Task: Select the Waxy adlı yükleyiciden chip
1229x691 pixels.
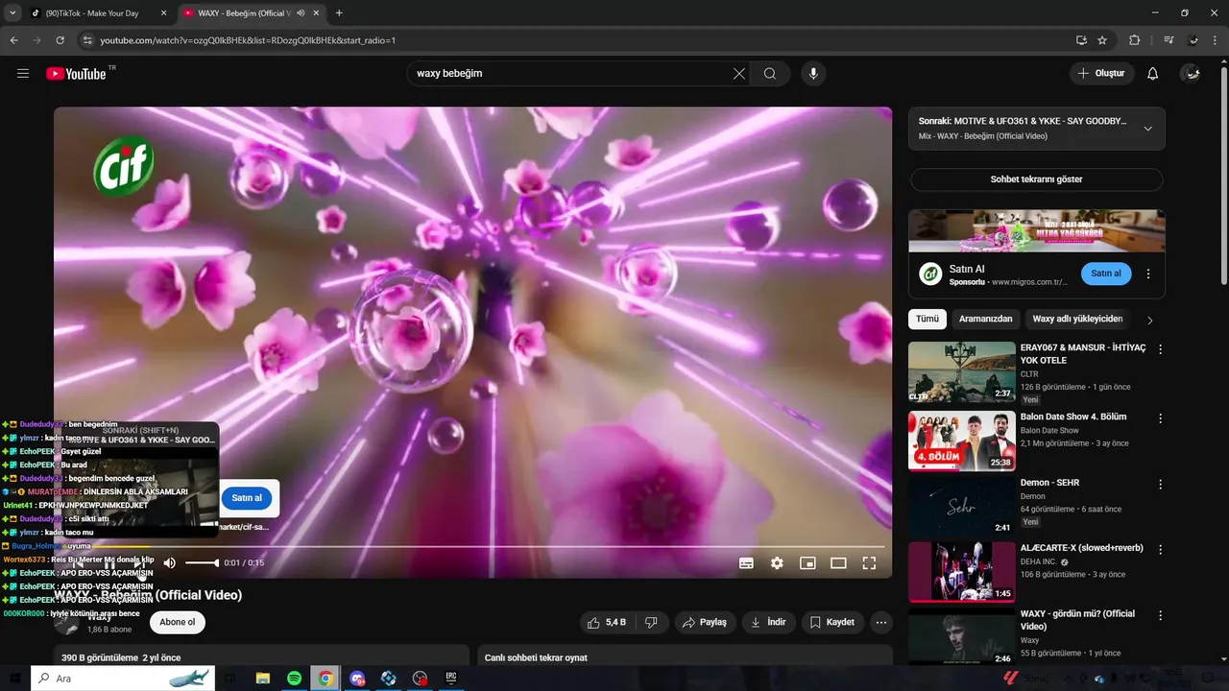Action: pos(1077,319)
